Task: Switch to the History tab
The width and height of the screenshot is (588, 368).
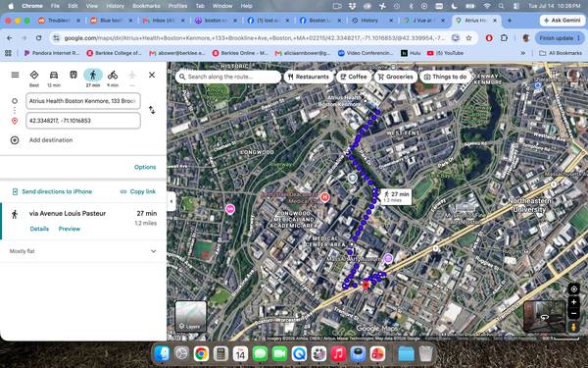Action: (x=369, y=21)
